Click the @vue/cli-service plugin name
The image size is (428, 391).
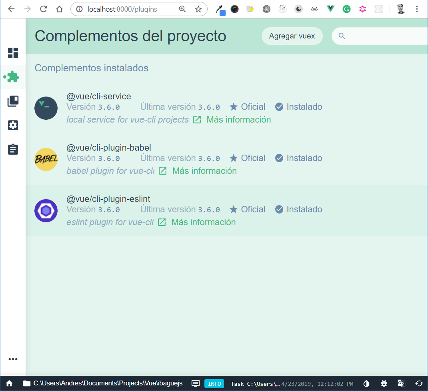click(99, 96)
